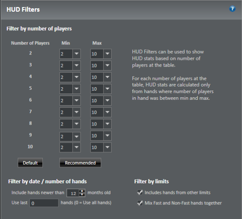242x219 pixels.
Task: Click the Use last hands input field
Action: [x=44, y=203]
